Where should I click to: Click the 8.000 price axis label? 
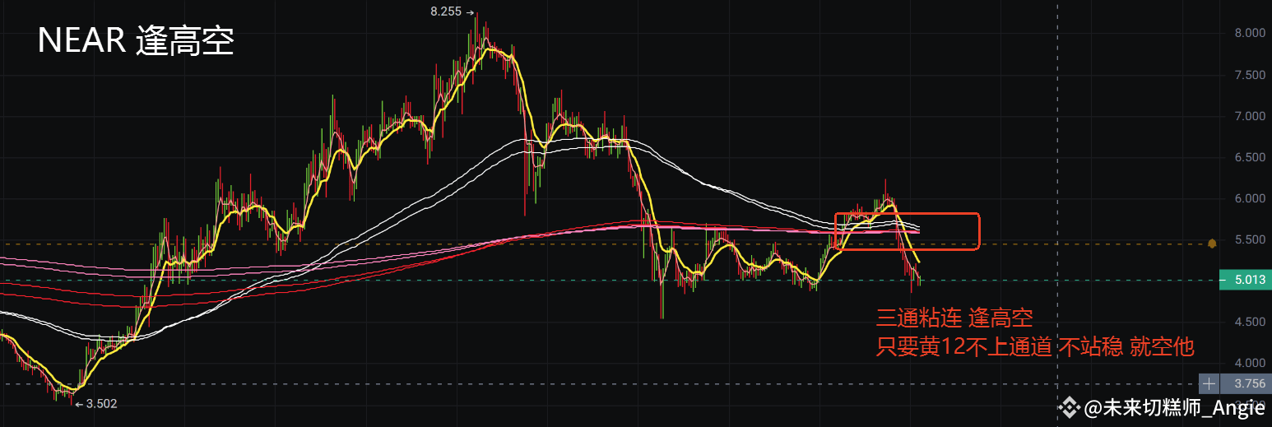click(1250, 34)
